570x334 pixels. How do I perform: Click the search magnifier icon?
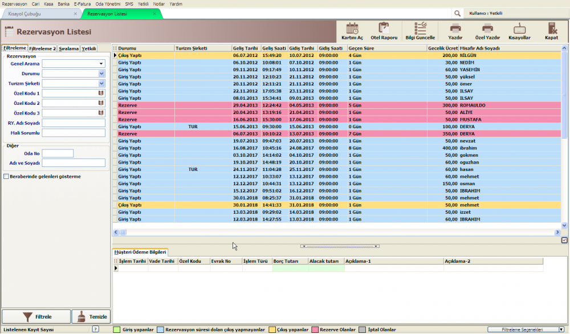coord(457,14)
